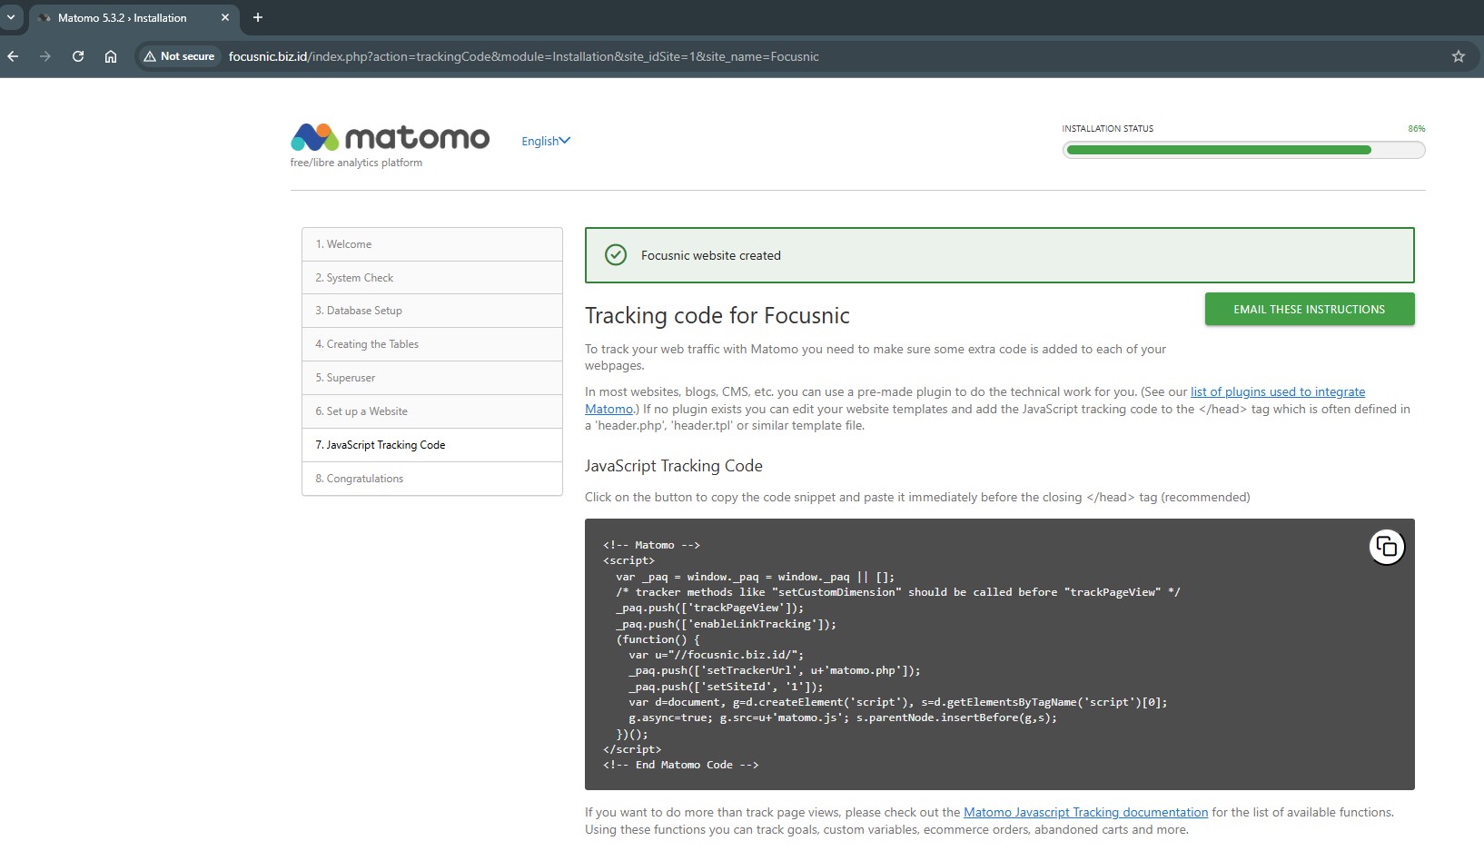Reload the browser page
This screenshot has width=1484, height=851.
click(x=78, y=56)
